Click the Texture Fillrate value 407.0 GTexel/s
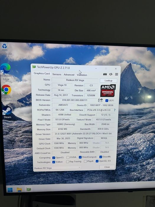 point(103,119)
